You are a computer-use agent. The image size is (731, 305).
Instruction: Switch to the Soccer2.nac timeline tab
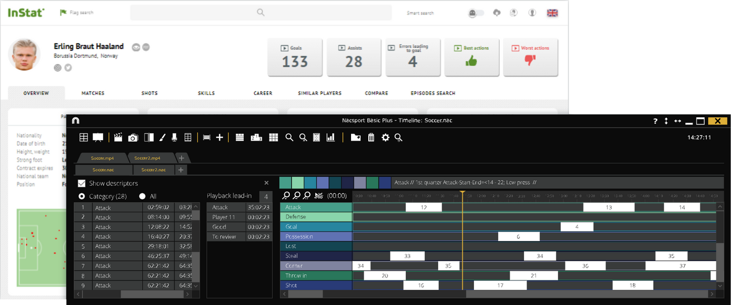(x=154, y=170)
